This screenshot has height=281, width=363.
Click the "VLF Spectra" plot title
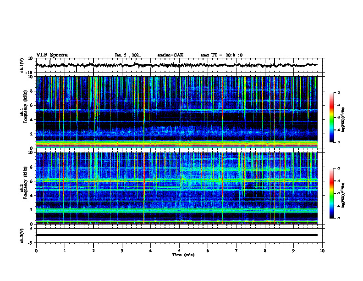click(52, 55)
